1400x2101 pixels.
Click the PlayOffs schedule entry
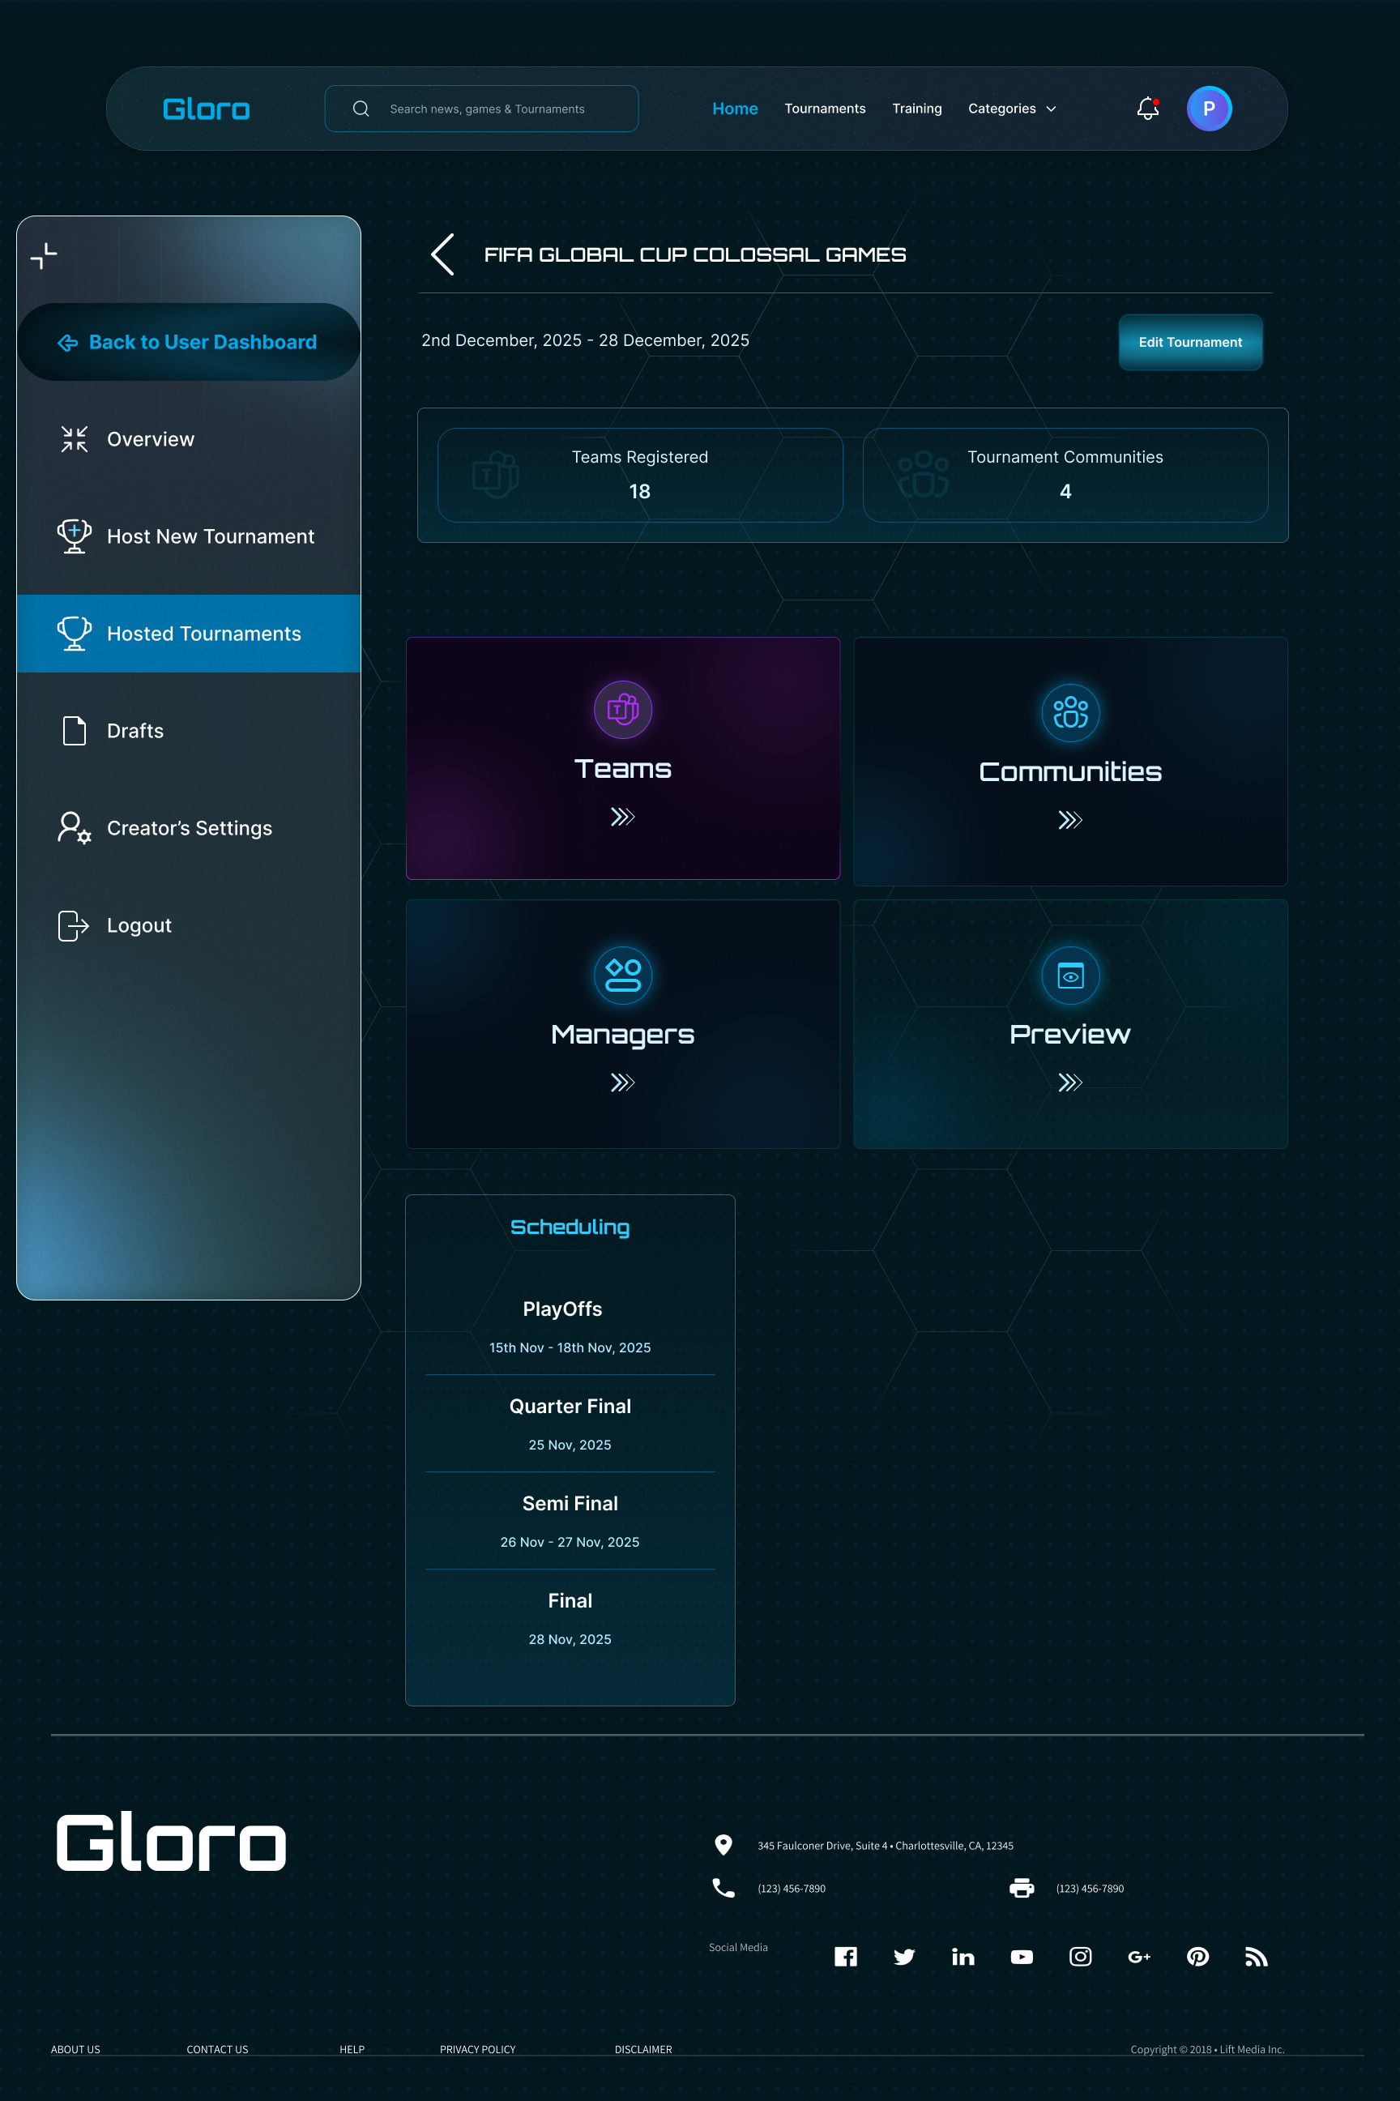click(x=570, y=1326)
